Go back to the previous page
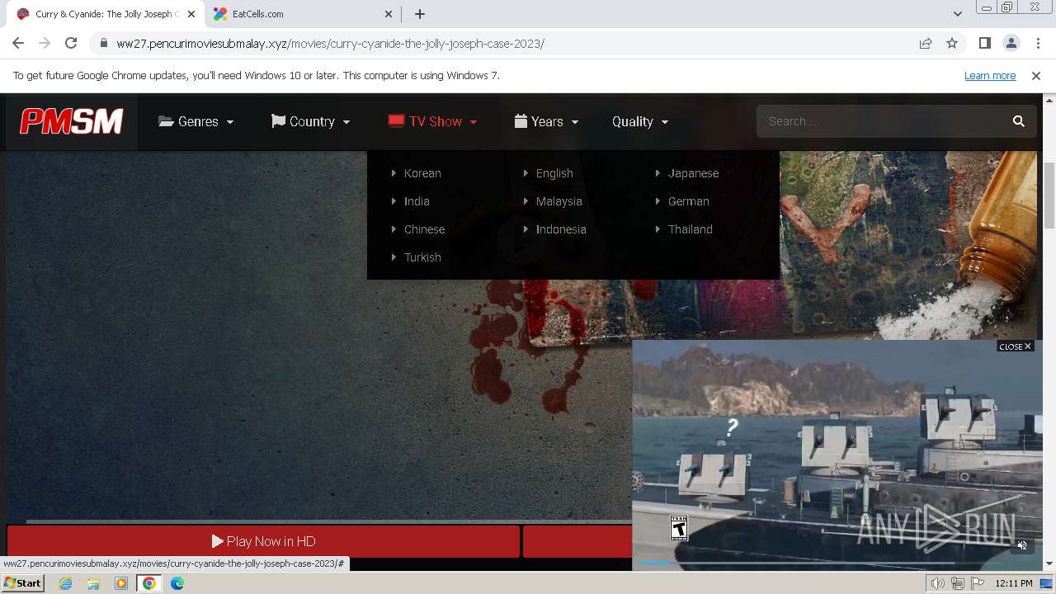This screenshot has height=594, width=1056. tap(18, 43)
